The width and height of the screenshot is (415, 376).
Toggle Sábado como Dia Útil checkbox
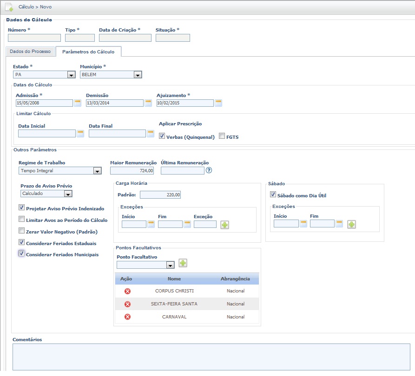pos(273,194)
